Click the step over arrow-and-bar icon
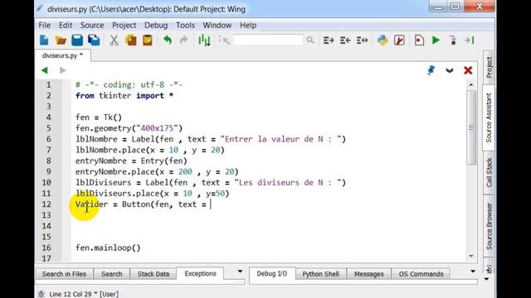The height and width of the screenshot is (298, 531). pos(470,41)
